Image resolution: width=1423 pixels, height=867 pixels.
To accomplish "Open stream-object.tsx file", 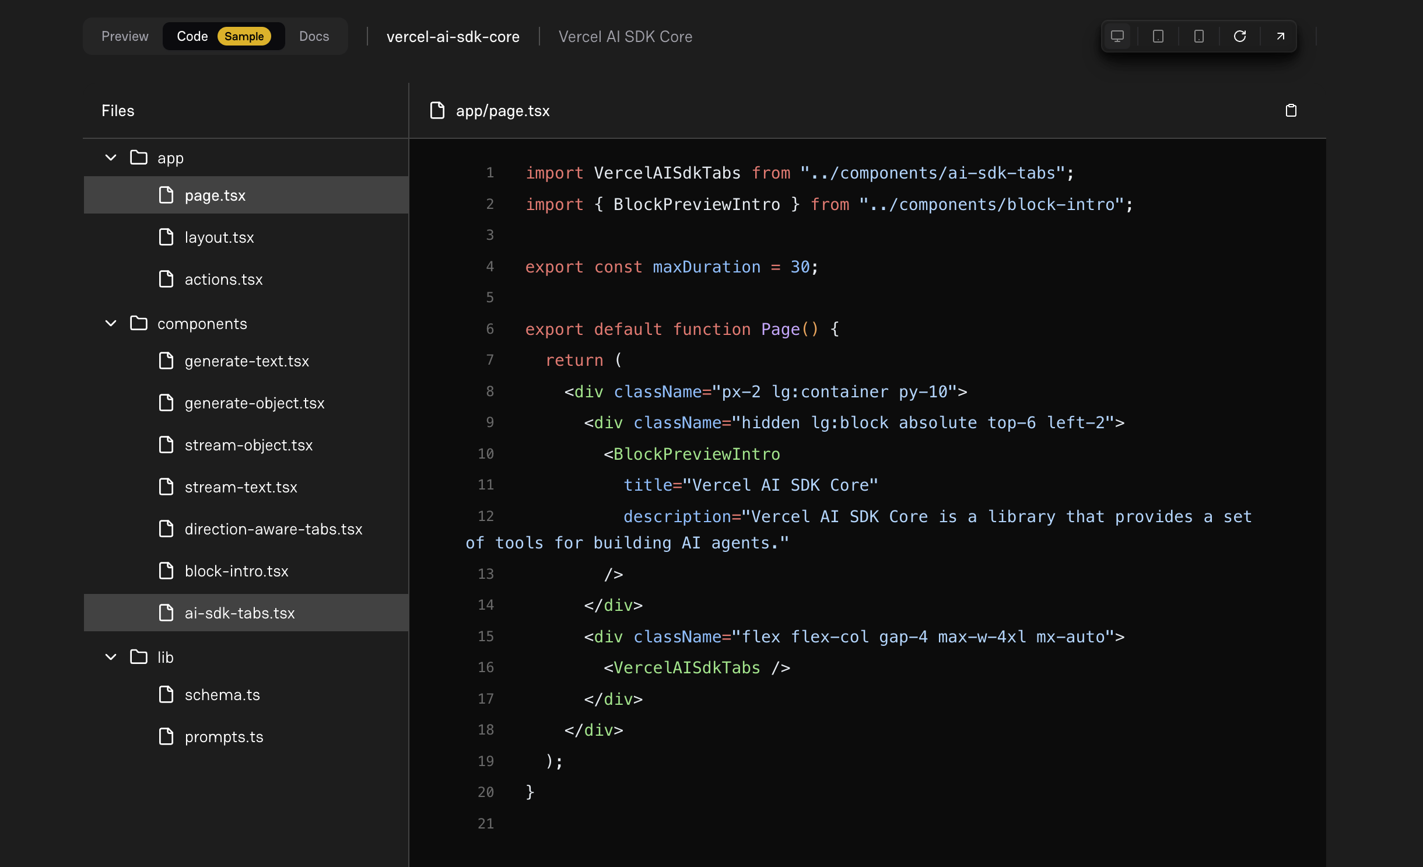I will [246, 445].
